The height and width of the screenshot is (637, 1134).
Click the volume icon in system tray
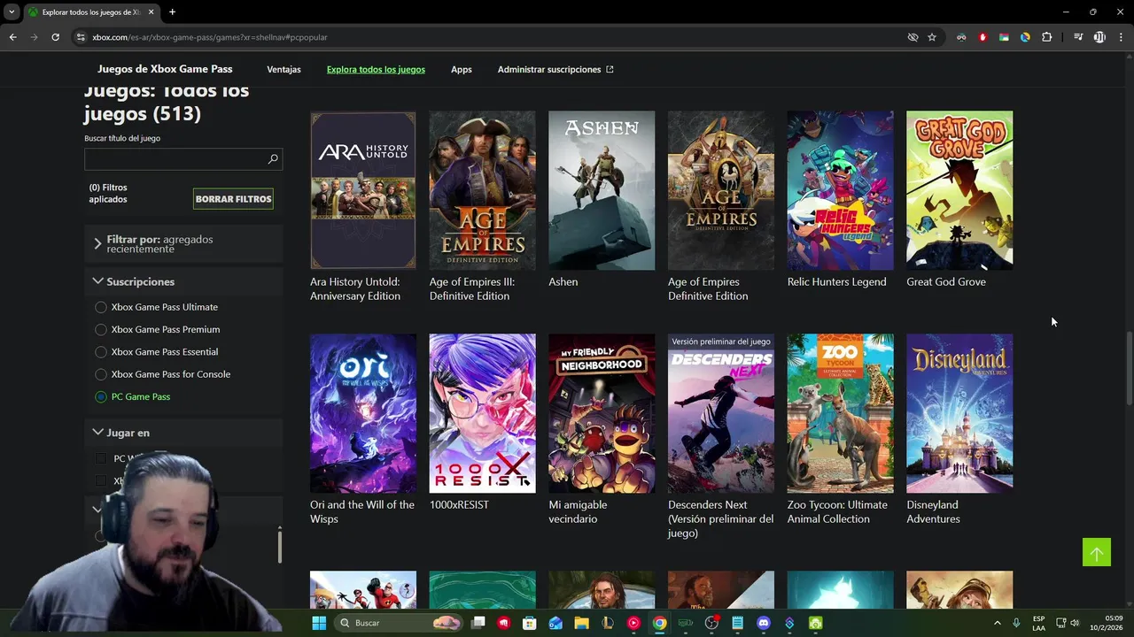click(1076, 623)
